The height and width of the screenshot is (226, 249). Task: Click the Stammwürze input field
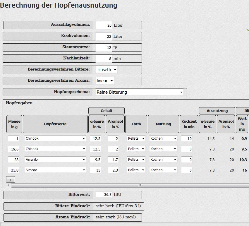(x=104, y=47)
